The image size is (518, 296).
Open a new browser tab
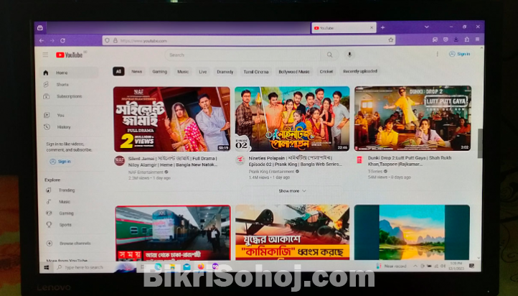[382, 27]
